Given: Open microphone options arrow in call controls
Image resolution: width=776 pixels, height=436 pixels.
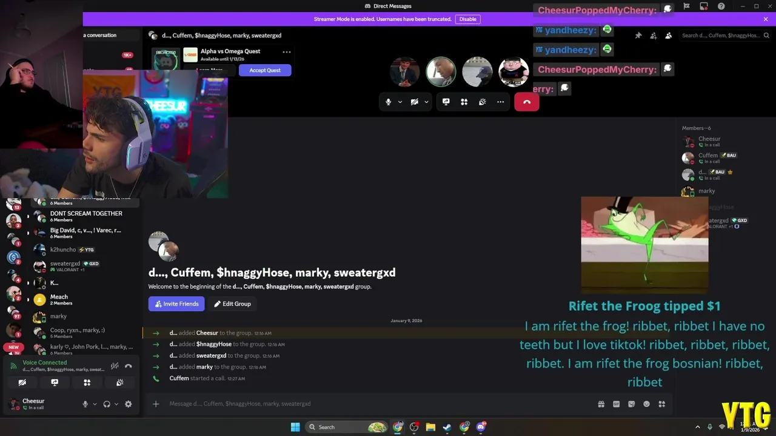Looking at the screenshot, I should (400, 102).
